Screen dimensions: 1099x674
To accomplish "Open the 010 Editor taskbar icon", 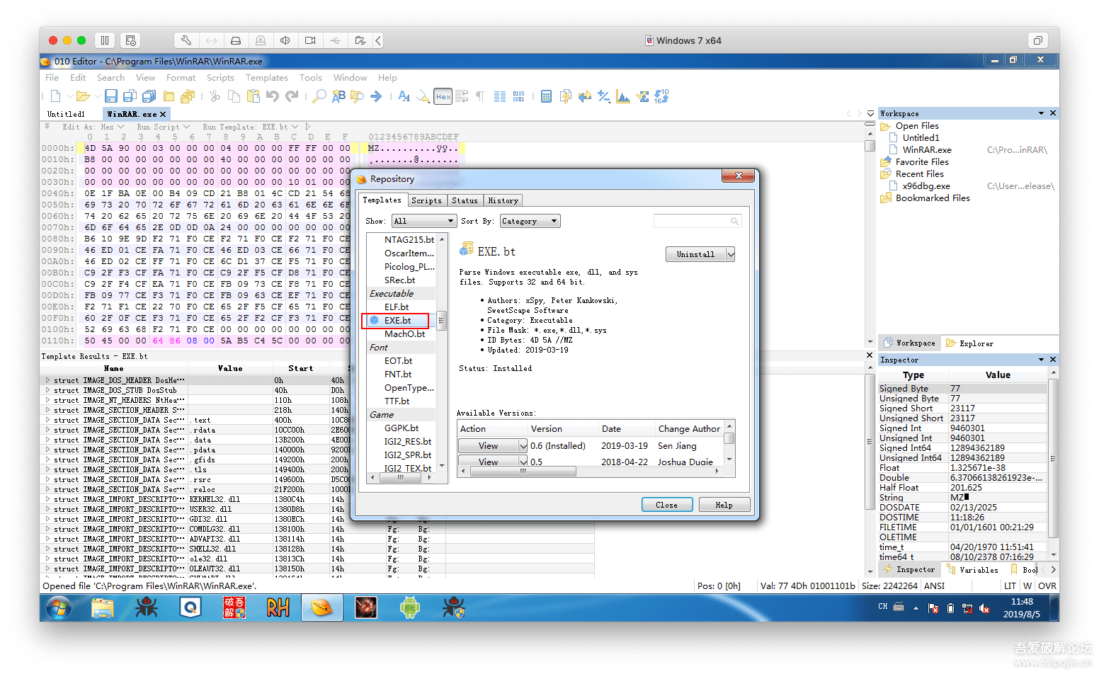I will pos(321,607).
